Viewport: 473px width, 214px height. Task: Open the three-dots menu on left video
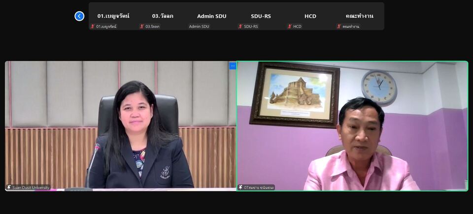pos(233,66)
